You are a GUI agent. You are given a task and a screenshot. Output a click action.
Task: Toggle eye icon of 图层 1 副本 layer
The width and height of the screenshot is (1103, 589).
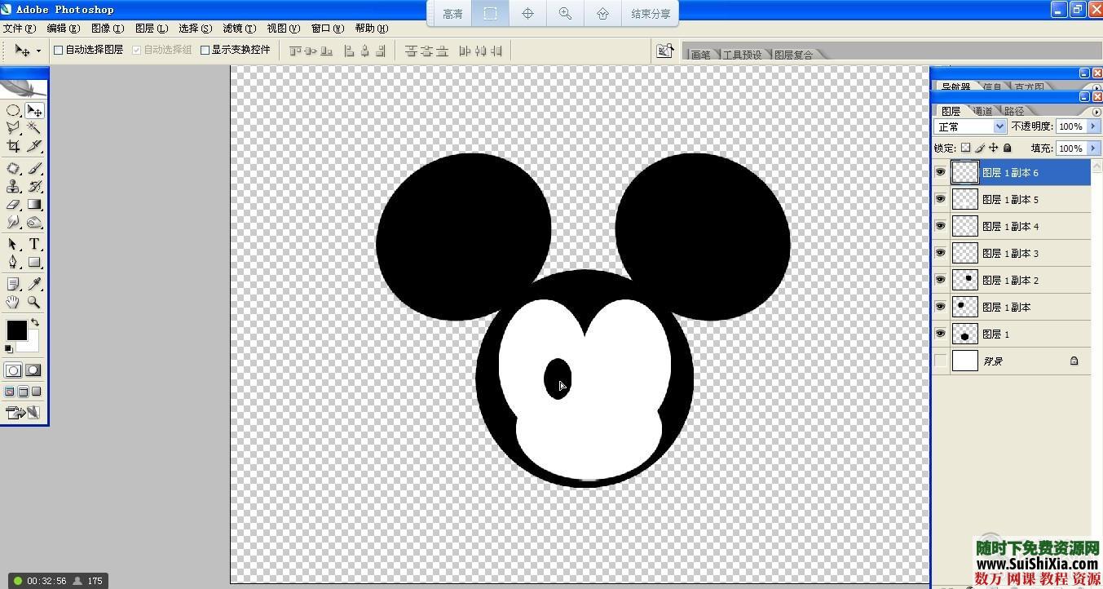coord(941,307)
